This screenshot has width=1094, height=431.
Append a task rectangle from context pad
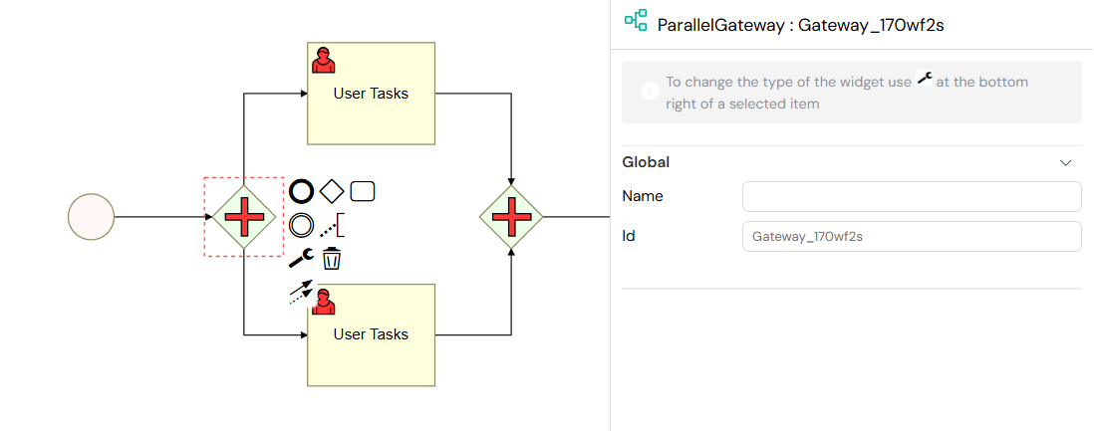tap(363, 190)
